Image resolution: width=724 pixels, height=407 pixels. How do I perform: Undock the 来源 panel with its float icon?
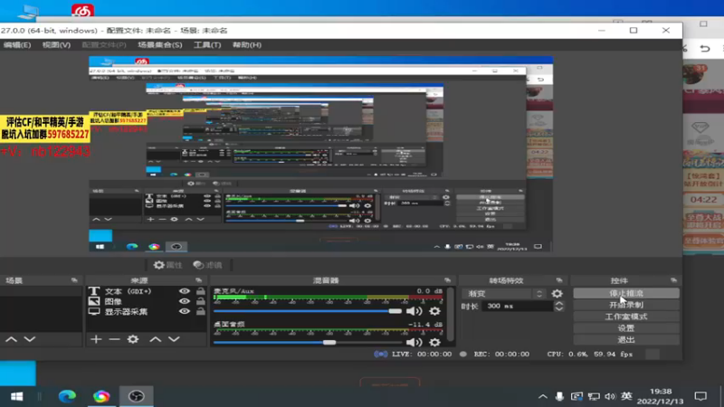(x=198, y=280)
